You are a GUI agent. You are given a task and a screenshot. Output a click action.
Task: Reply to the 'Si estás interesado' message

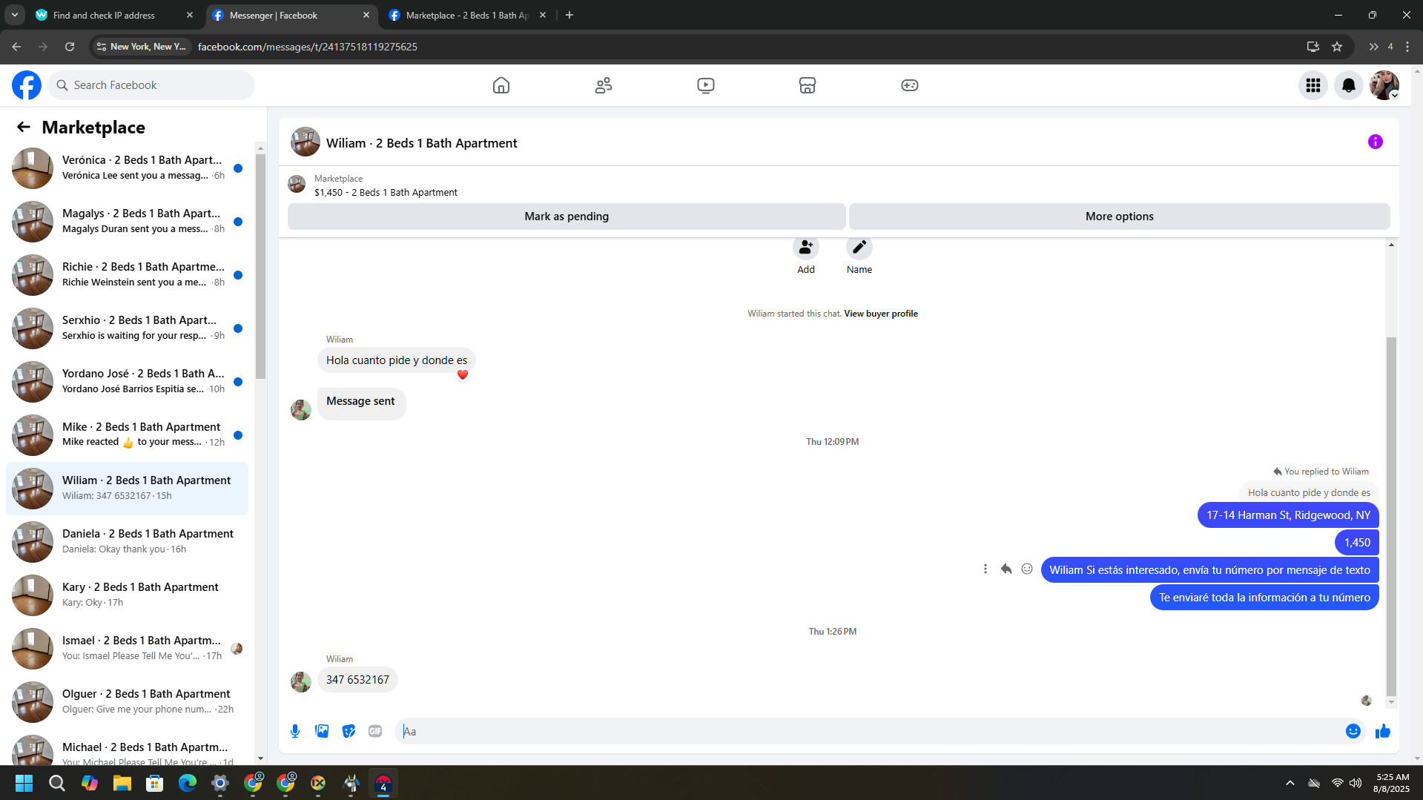pyautogui.click(x=1006, y=569)
